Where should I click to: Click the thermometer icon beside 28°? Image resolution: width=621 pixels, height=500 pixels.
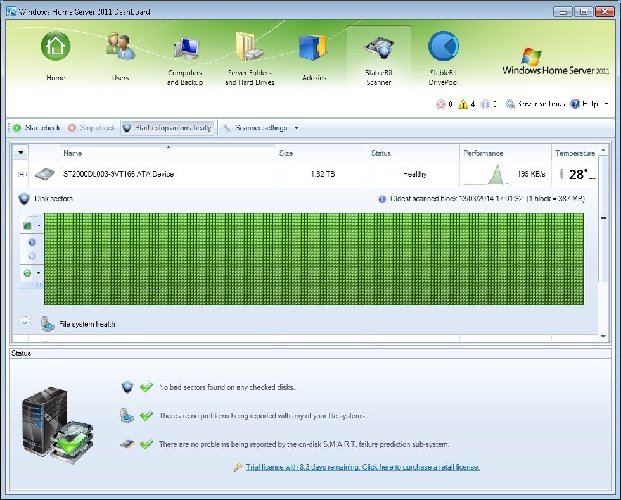[561, 173]
